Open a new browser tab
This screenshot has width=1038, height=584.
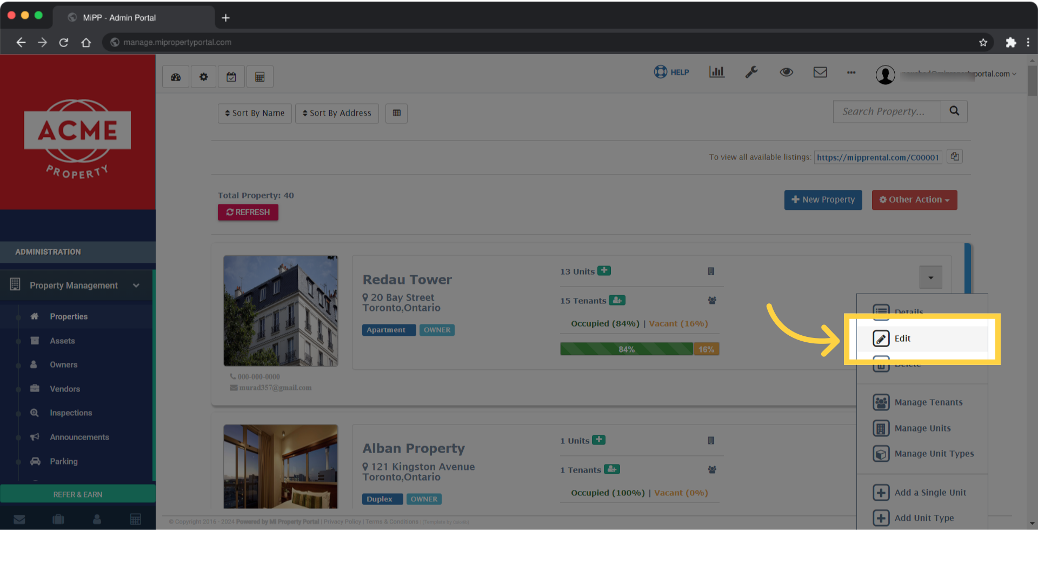pos(226,18)
